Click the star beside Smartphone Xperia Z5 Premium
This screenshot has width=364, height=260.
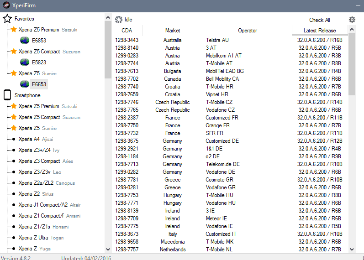(x=14, y=106)
